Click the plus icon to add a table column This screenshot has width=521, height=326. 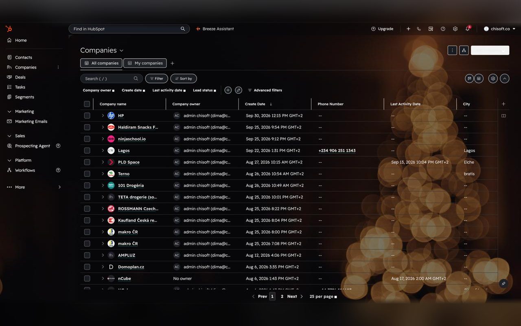coord(503,104)
